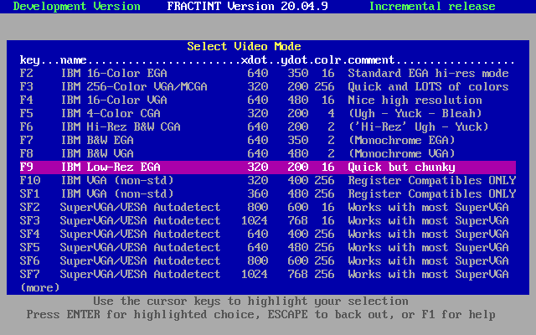
Task: Select SF2 SuperVGA/VESA Autodetect 800x600 16-color
Action: click(x=268, y=207)
